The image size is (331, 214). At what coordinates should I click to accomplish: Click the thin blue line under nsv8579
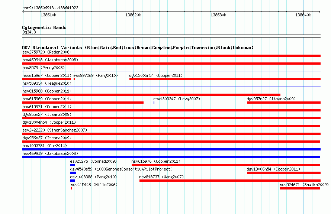[171, 71]
